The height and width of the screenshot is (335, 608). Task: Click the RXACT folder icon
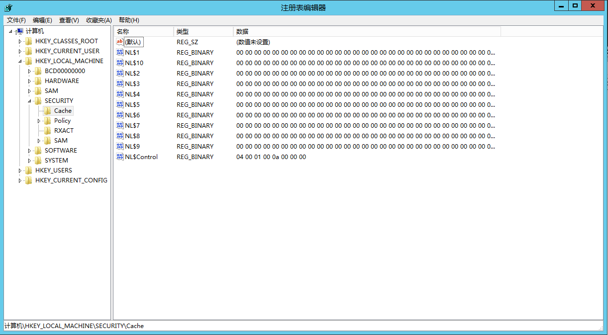pyautogui.click(x=47, y=130)
